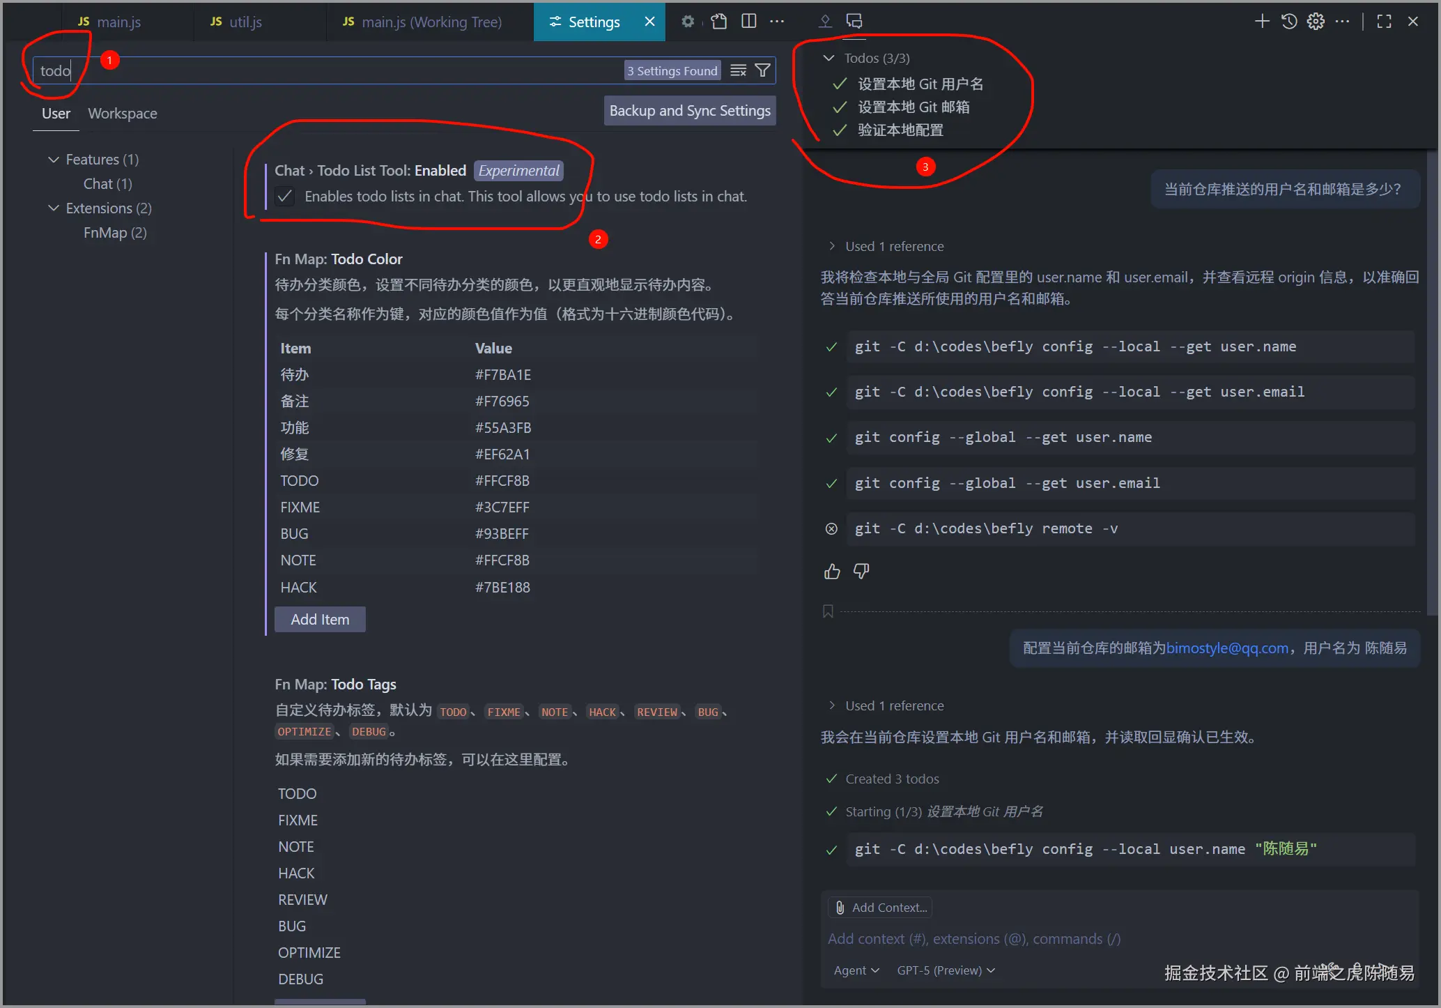Open chat history with the clock icon
Viewport: 1441px width, 1008px height.
tap(1288, 21)
